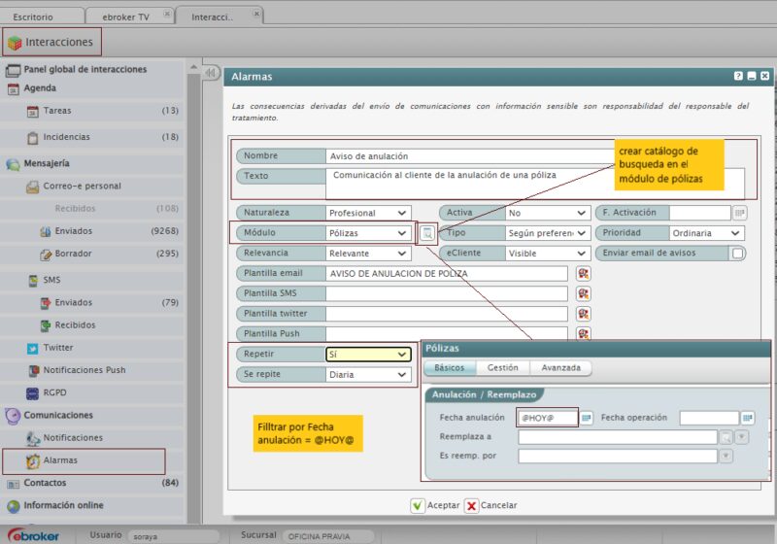Open the Twitter bird icon
The height and width of the screenshot is (544, 777).
(33, 349)
